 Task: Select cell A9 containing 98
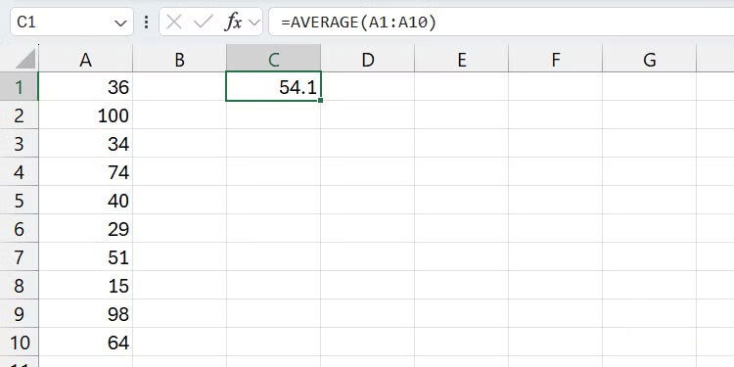click(86, 314)
